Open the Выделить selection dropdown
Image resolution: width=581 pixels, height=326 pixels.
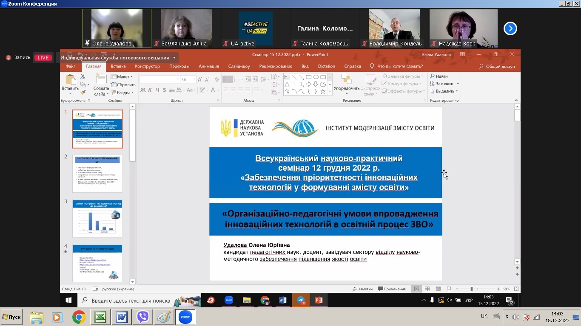coord(444,91)
